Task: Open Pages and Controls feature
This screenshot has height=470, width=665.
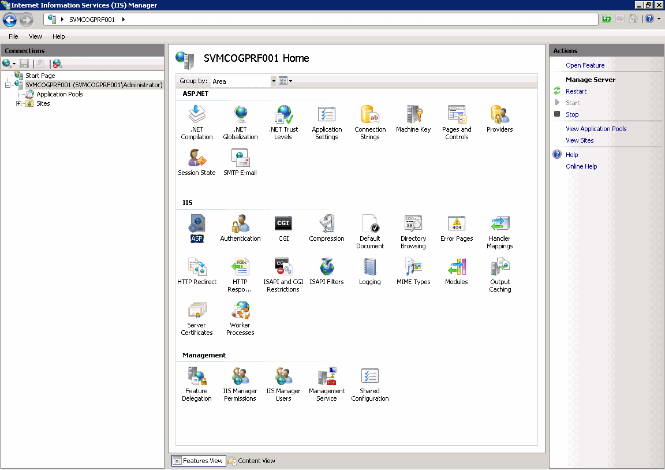Action: 457,122
